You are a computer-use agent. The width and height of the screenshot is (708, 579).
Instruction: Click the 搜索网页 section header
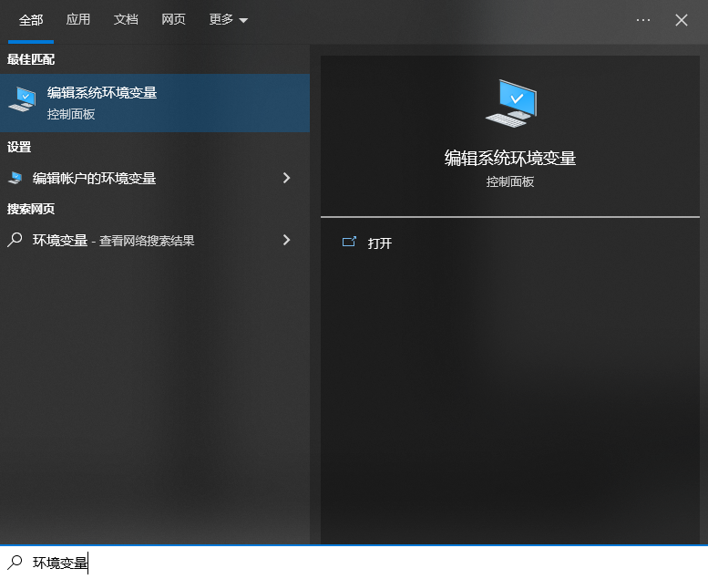31,209
